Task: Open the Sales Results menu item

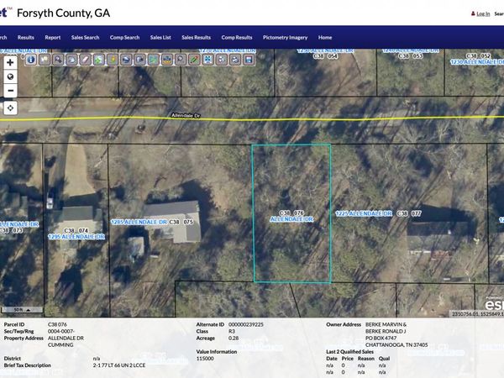Action: 196,37
